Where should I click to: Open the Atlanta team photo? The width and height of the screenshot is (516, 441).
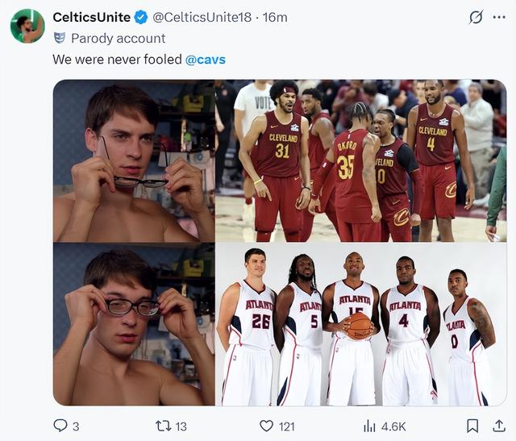pyautogui.click(x=360, y=324)
